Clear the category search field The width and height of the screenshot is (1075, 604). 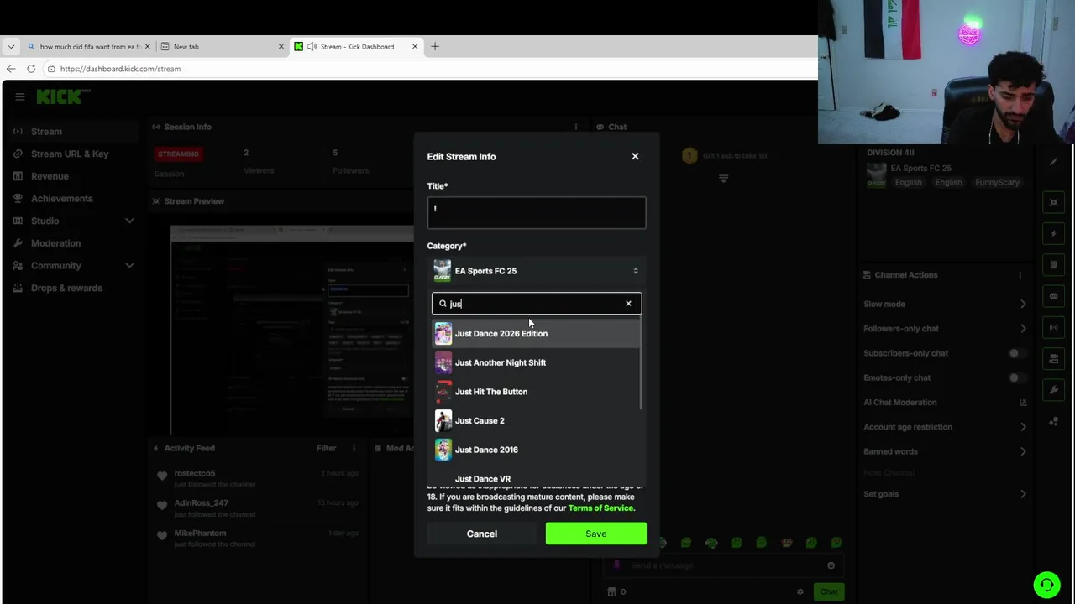coord(628,304)
